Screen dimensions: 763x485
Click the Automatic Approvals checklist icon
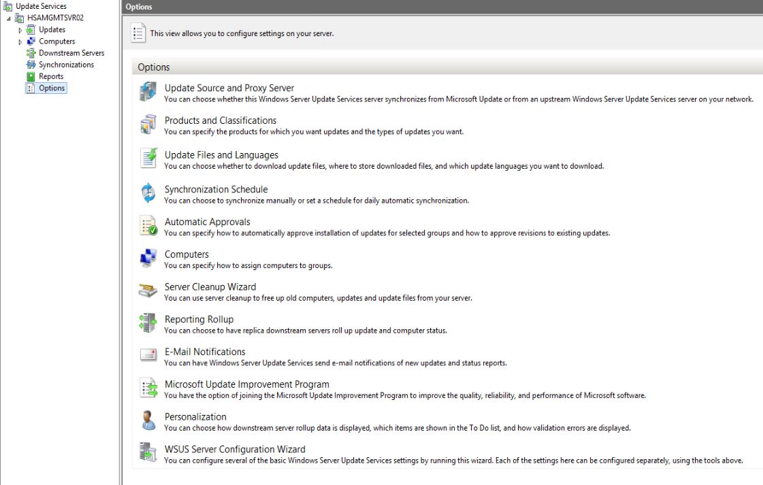coord(148,225)
